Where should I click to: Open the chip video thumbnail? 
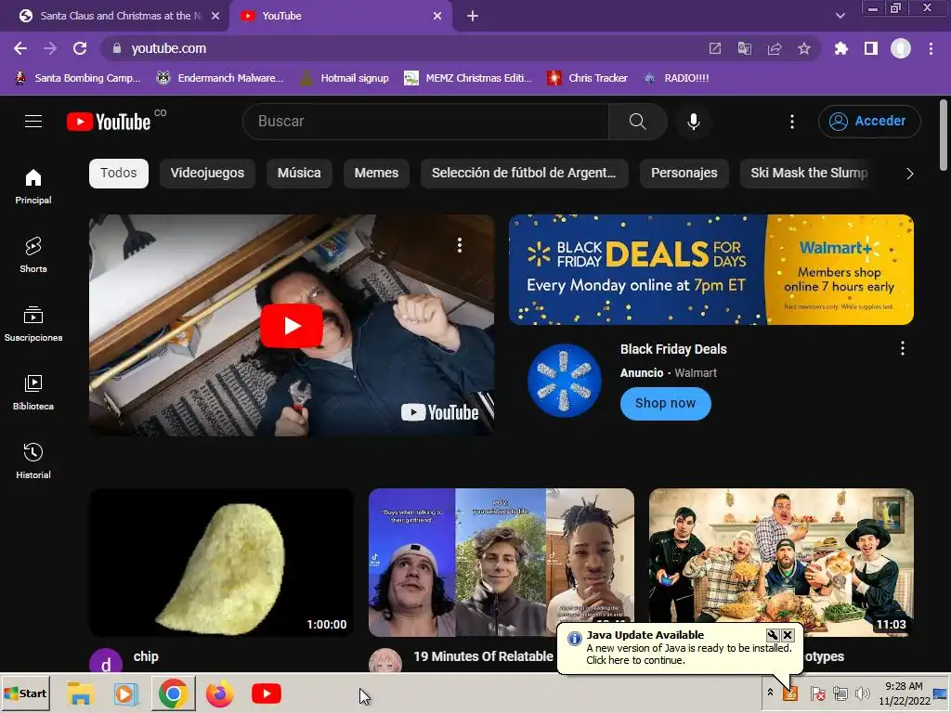[x=221, y=563]
